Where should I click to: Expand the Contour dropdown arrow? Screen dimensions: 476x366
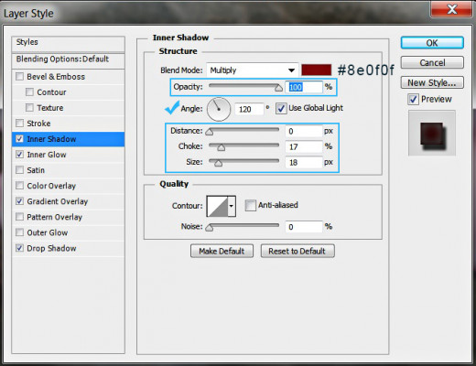[x=232, y=206]
